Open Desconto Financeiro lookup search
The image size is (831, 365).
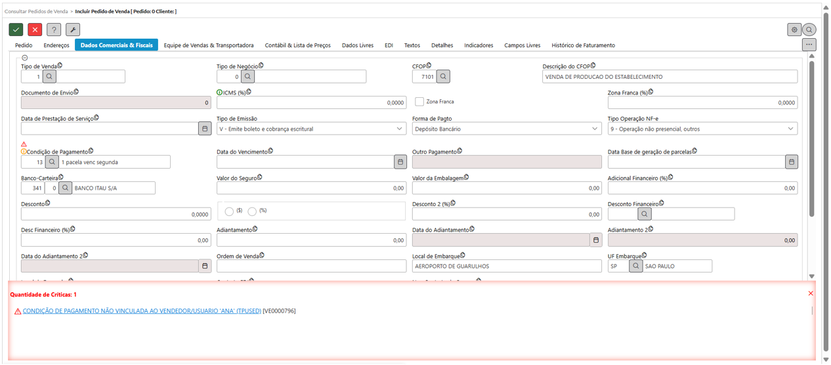645,214
